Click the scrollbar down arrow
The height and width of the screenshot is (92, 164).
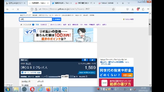[x=150, y=85]
